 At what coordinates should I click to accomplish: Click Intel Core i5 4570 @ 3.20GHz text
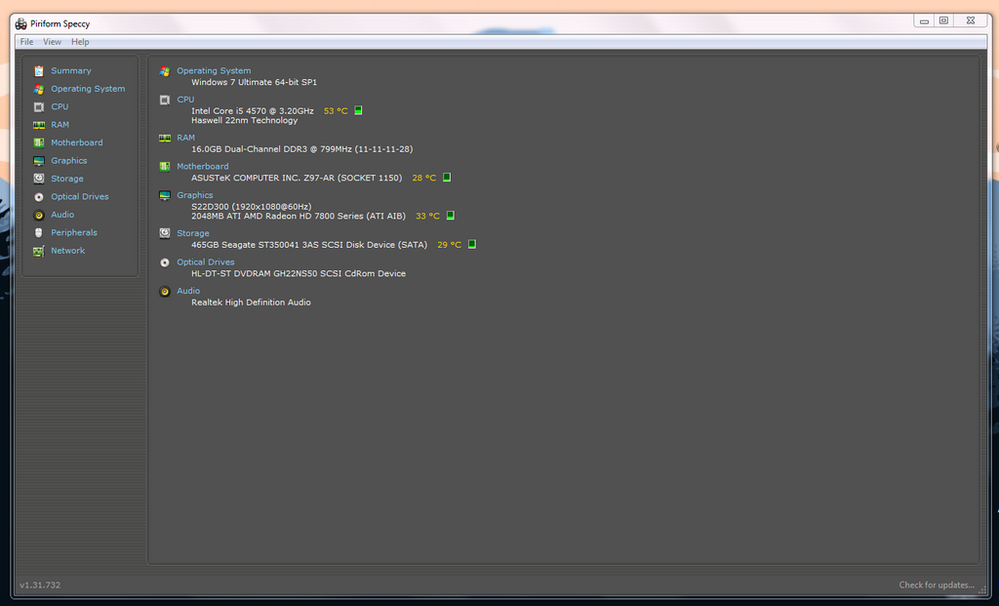tap(253, 111)
